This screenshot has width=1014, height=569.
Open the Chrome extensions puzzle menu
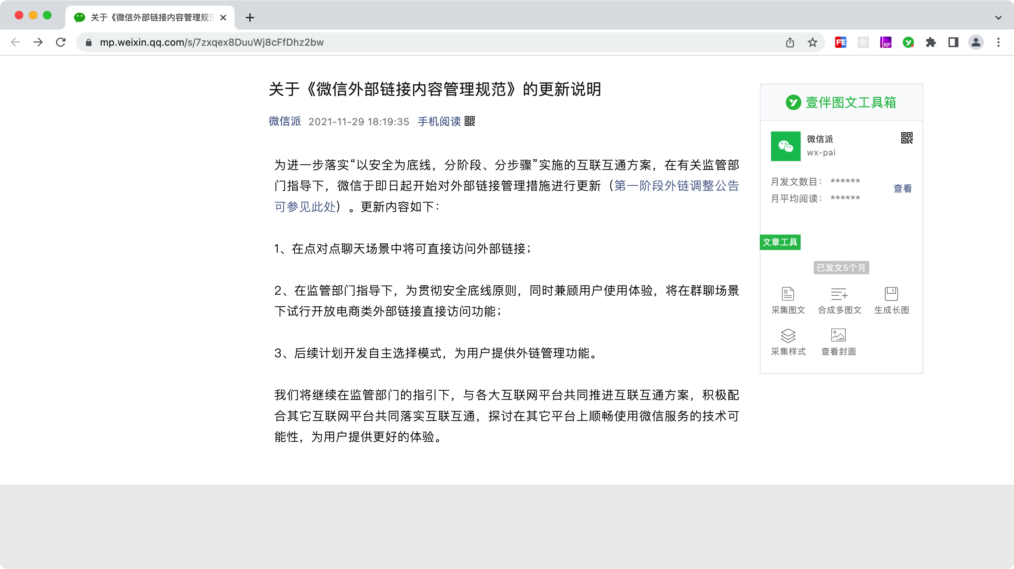931,43
